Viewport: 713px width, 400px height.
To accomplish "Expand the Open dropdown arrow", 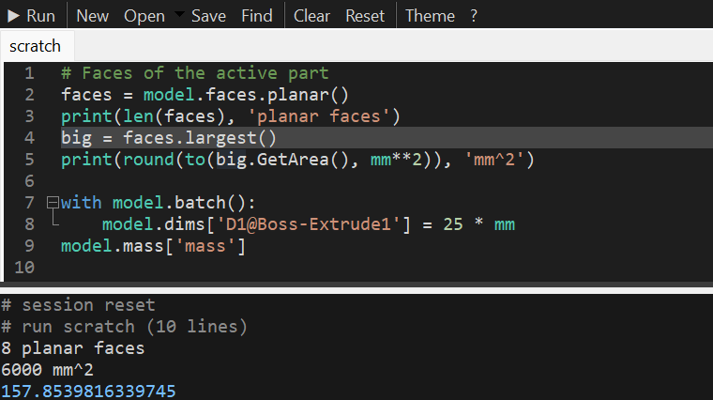I will tap(179, 15).
